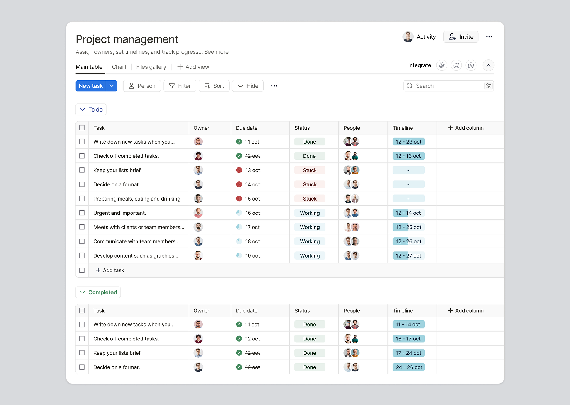
Task: Open the Files gallery tab
Action: click(151, 67)
